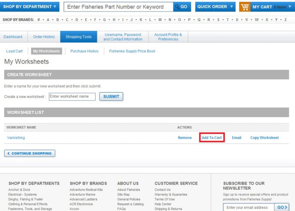Open Electrical - Systems department link
Screen dimensions: 295x211
[23, 194]
